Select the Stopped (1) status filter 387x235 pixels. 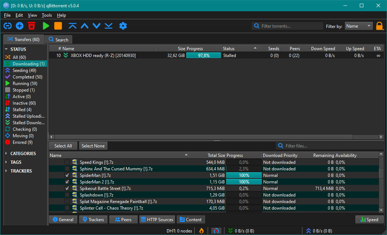(x=25, y=90)
